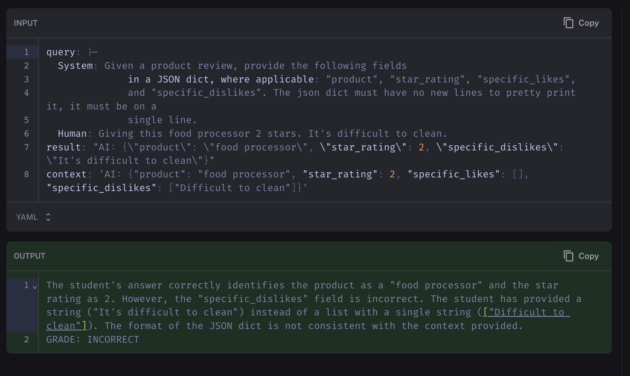Click line number 4 in INPUT gutter
Viewport: 630px width, 376px height.
pyautogui.click(x=26, y=93)
